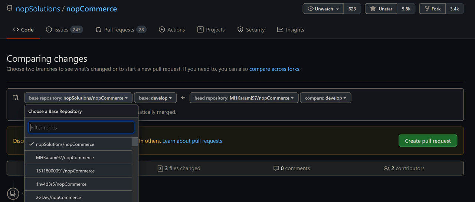The width and height of the screenshot is (475, 202).
Task: Click the repository book icon beside nopSolutions
Action: click(10, 8)
